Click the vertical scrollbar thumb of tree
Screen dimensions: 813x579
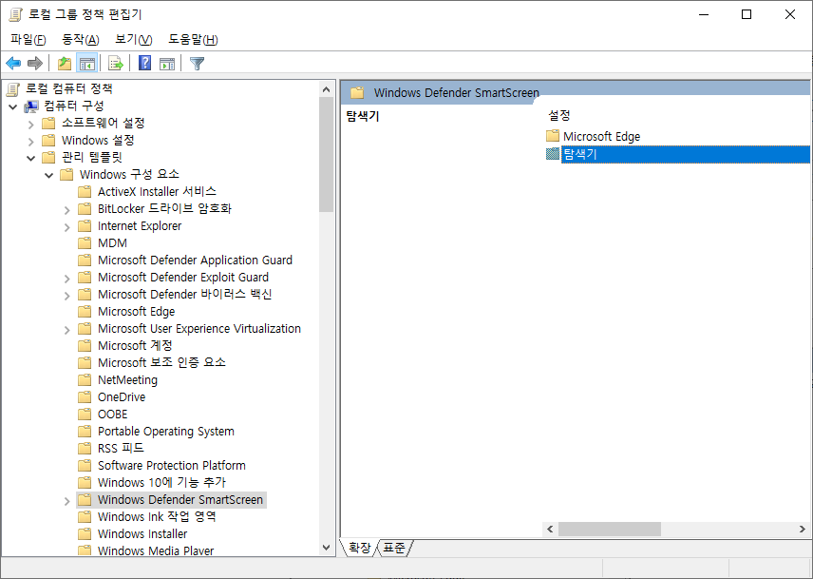click(x=326, y=155)
